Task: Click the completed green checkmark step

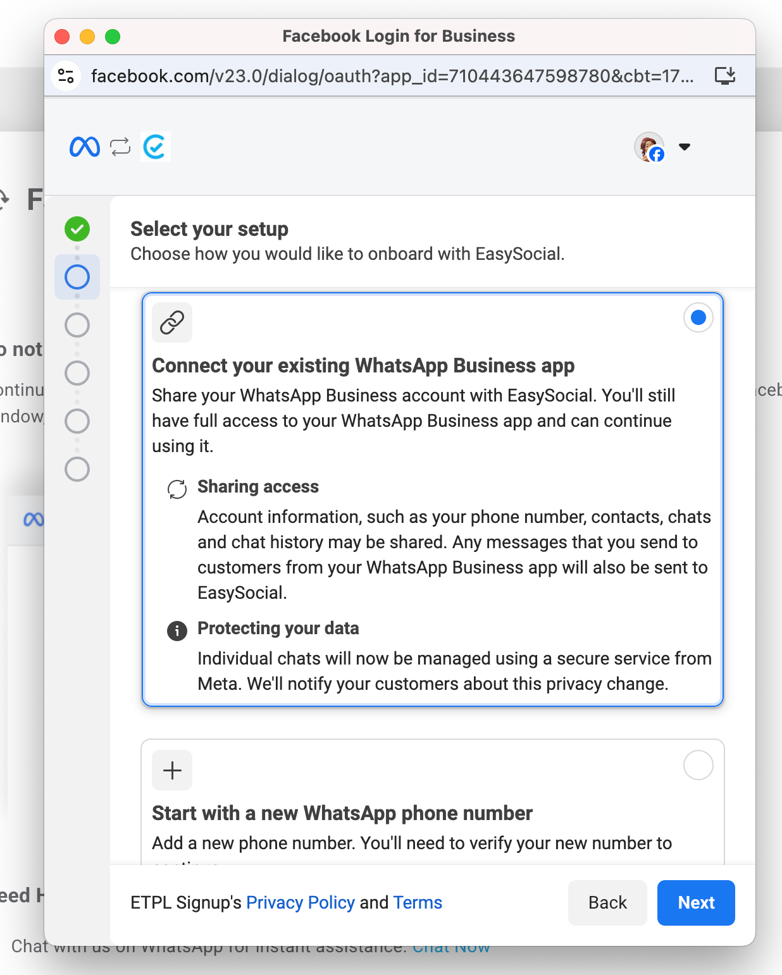Action: (77, 229)
